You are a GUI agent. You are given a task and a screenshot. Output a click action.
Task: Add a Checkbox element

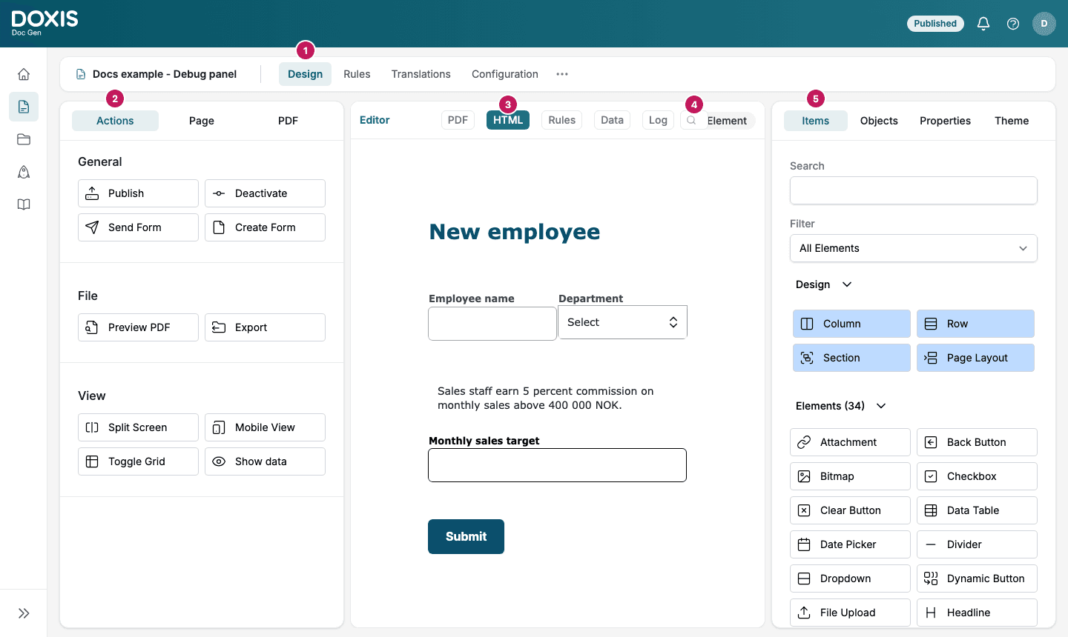(977, 476)
